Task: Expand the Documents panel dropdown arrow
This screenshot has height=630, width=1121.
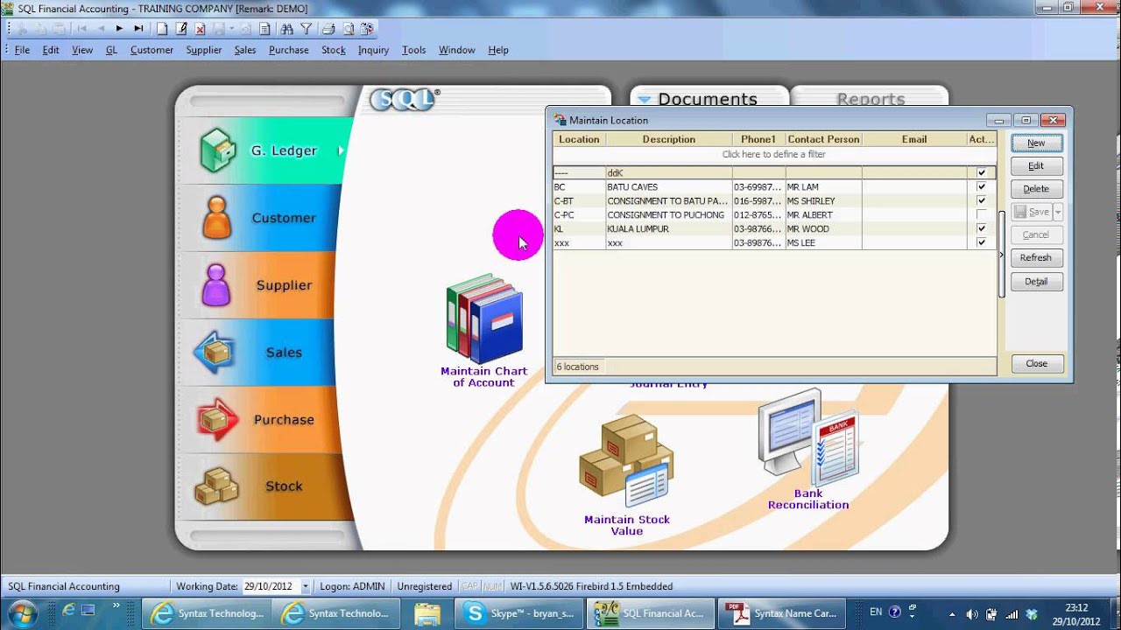Action: click(645, 100)
